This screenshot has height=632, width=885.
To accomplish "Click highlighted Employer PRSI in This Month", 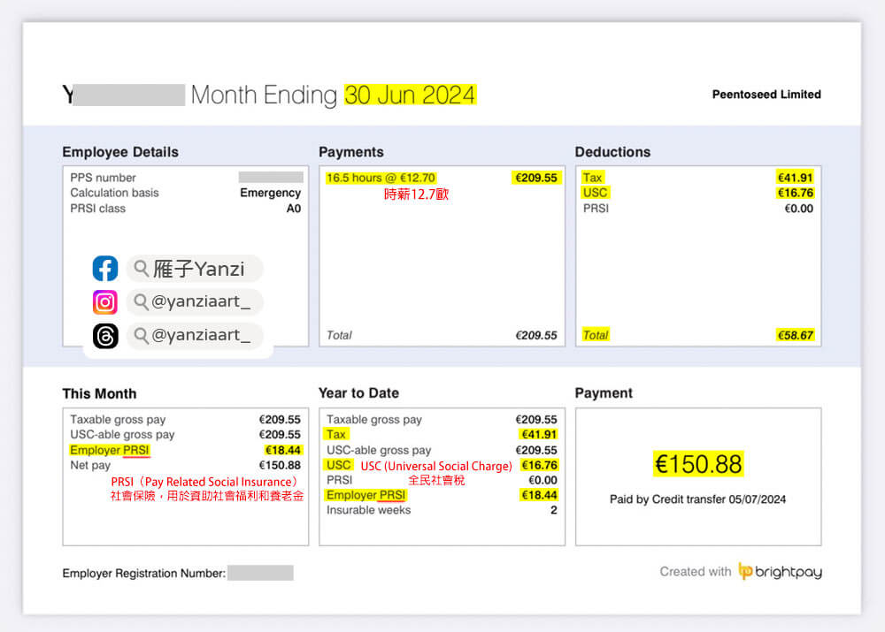I will [x=110, y=450].
